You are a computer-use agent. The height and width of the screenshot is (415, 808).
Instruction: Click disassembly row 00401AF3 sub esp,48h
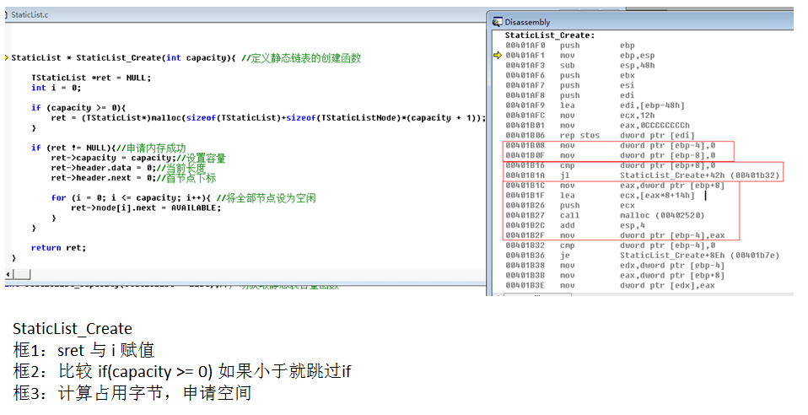580,66
